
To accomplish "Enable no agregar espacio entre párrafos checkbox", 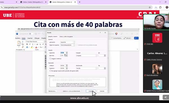I will pos(50,71).
